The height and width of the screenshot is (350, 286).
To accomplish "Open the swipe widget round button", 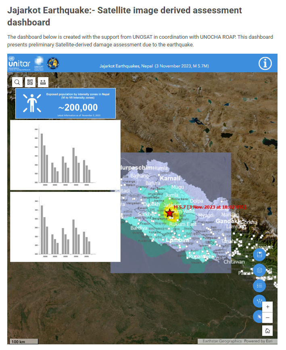I will pos(258,316).
